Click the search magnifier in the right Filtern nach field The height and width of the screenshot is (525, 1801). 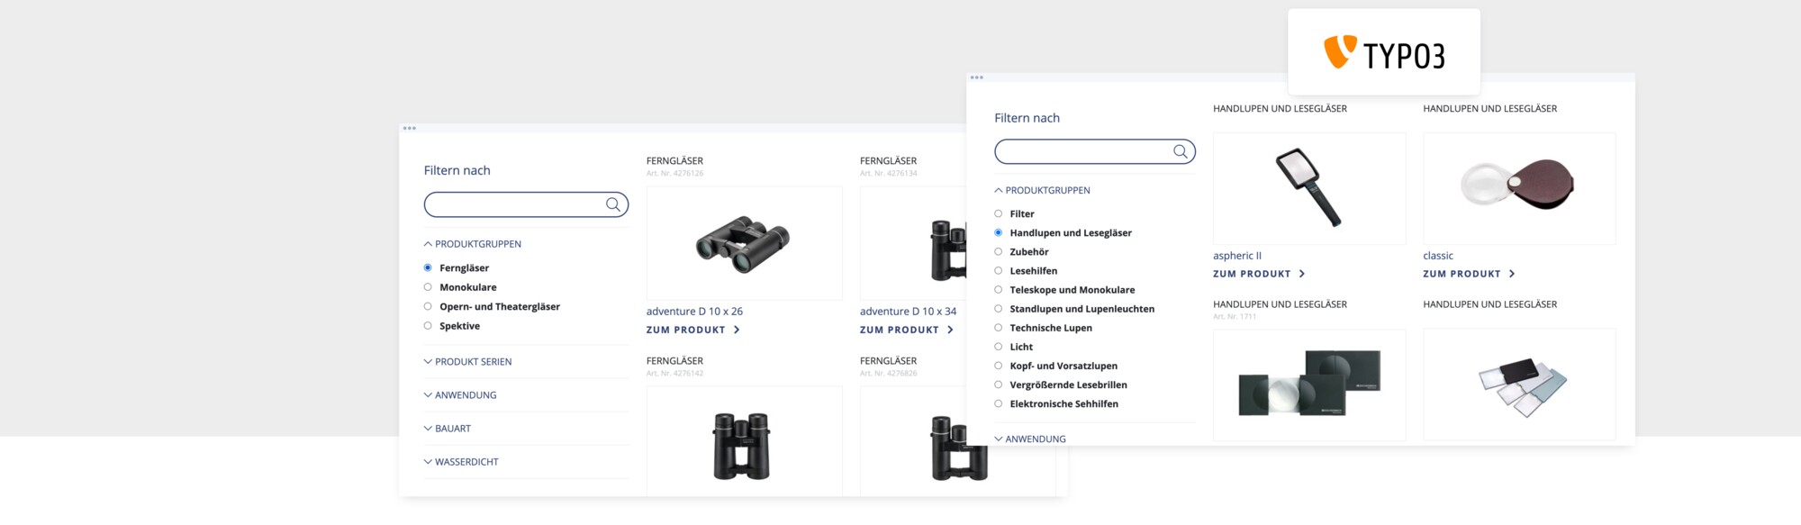tap(1181, 151)
